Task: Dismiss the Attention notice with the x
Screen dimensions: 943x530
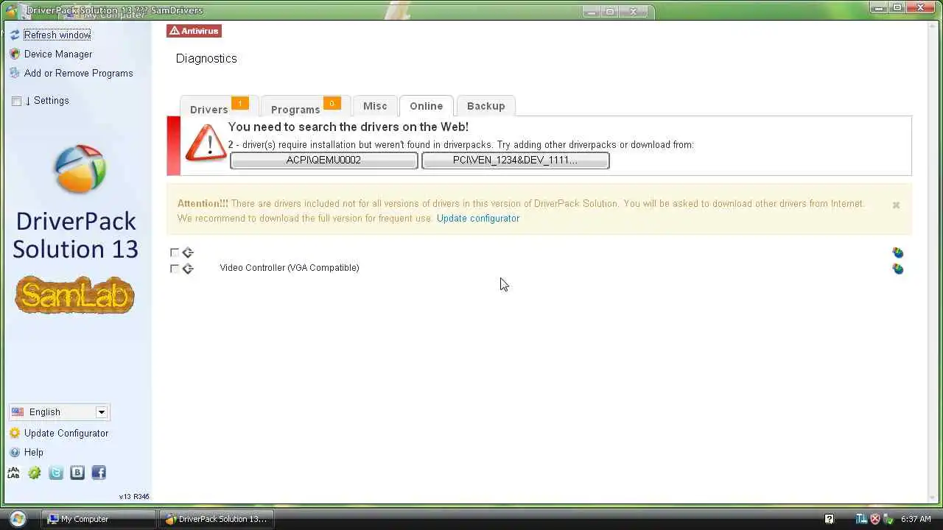Action: [x=896, y=205]
